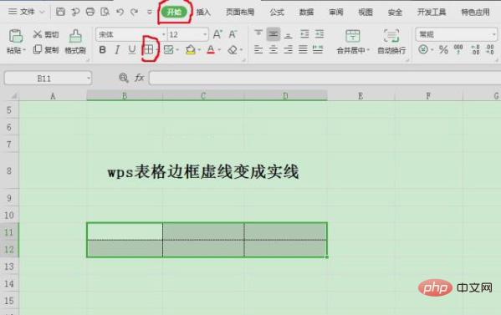This screenshot has width=501, height=315.
Task: Select row 8 header
Action: (9, 170)
